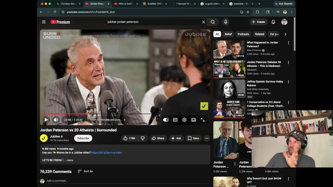Open Ask Gemini

click(x=284, y=4)
